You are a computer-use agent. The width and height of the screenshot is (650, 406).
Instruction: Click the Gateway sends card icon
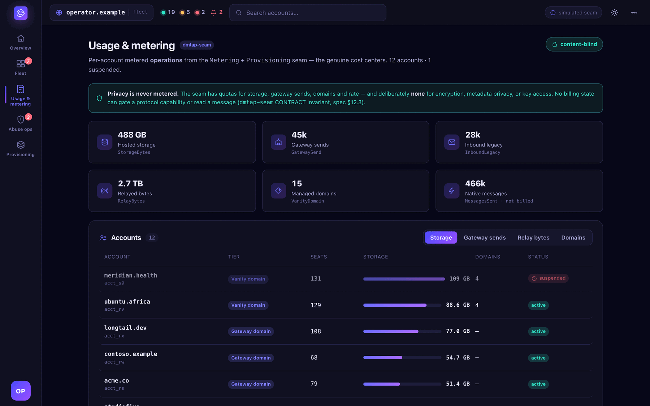[278, 142]
